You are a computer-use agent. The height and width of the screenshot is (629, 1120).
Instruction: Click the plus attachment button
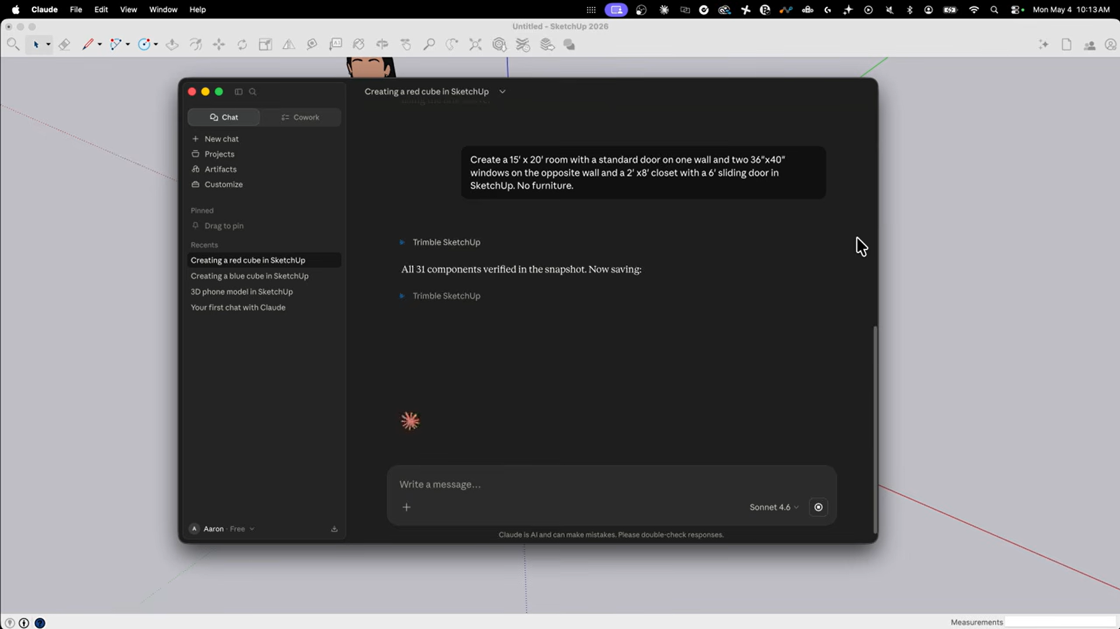click(407, 507)
